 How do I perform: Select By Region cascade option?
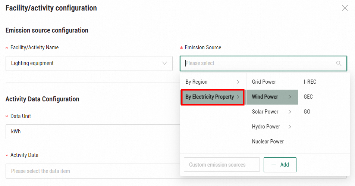pyautogui.click(x=197, y=82)
